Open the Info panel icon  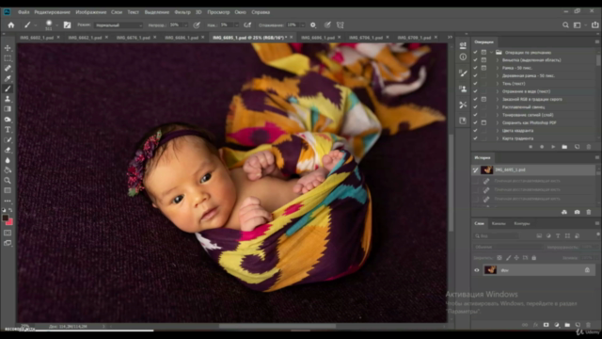coord(463,56)
